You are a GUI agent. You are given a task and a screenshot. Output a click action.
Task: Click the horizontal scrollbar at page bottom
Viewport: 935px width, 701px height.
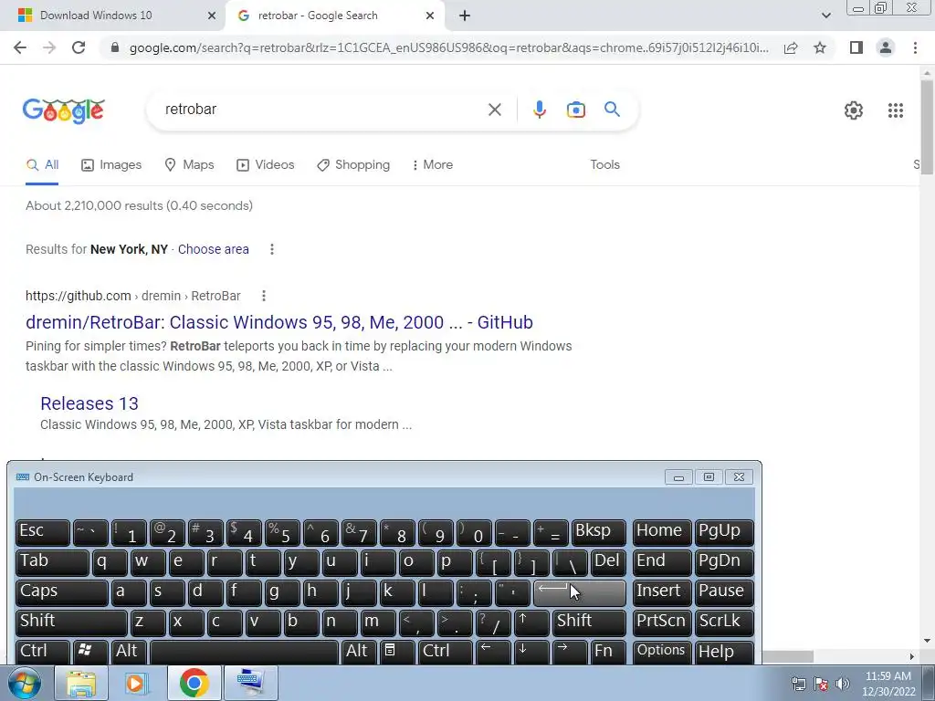pos(787,656)
